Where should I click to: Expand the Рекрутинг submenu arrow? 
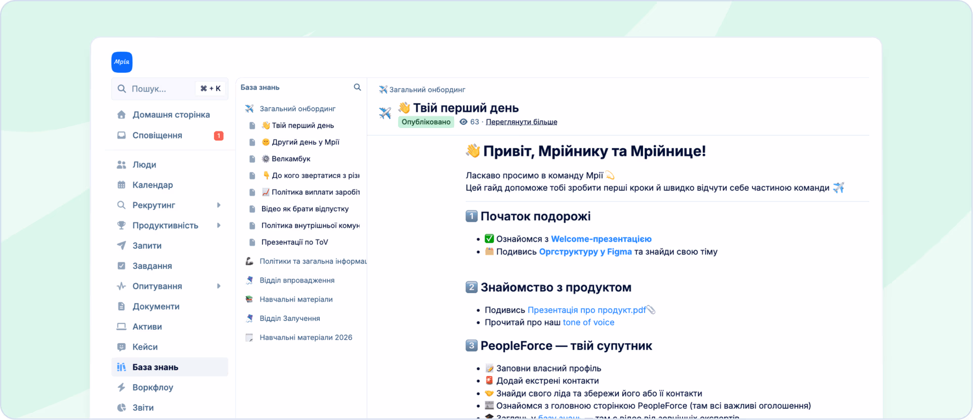(219, 205)
